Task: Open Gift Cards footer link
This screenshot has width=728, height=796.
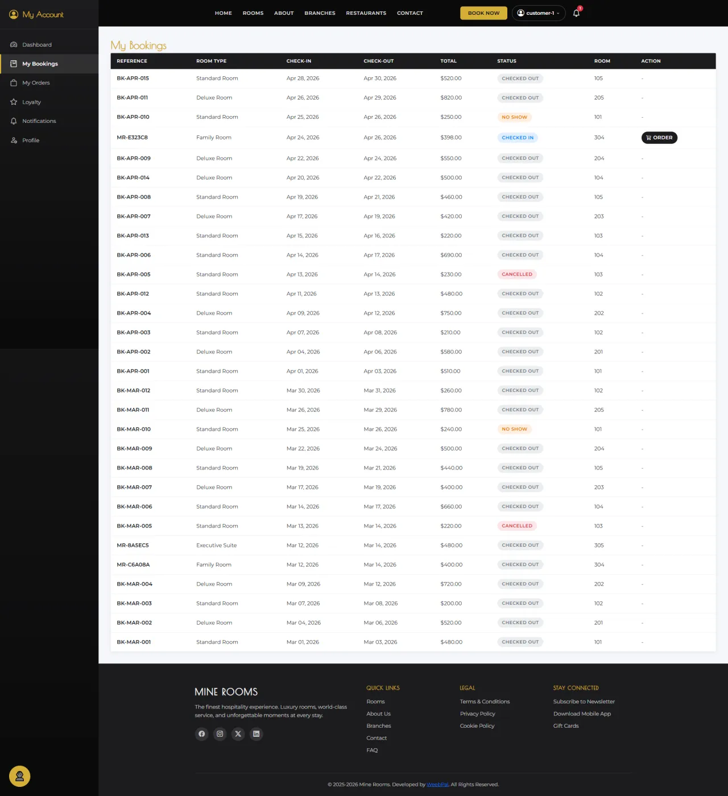Action: pyautogui.click(x=566, y=726)
